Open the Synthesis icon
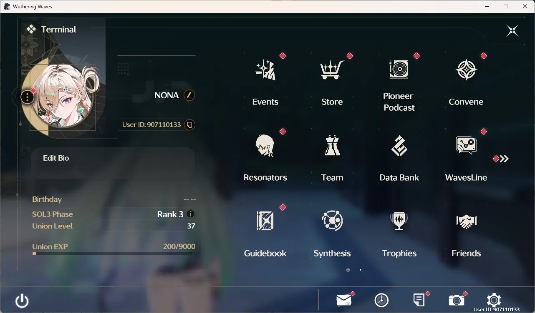Screen dimensions: 535x313 [x=332, y=221]
